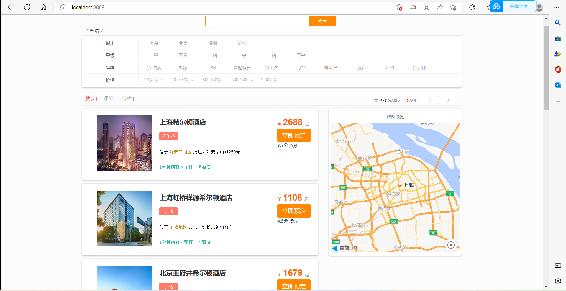Screen dimensions: 566x291
Task: Go to next results page arrow
Action: pyautogui.click(x=447, y=100)
